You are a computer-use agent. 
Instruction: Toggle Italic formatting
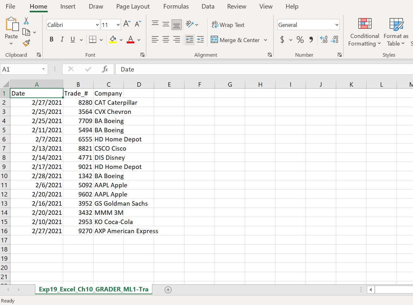(x=62, y=40)
